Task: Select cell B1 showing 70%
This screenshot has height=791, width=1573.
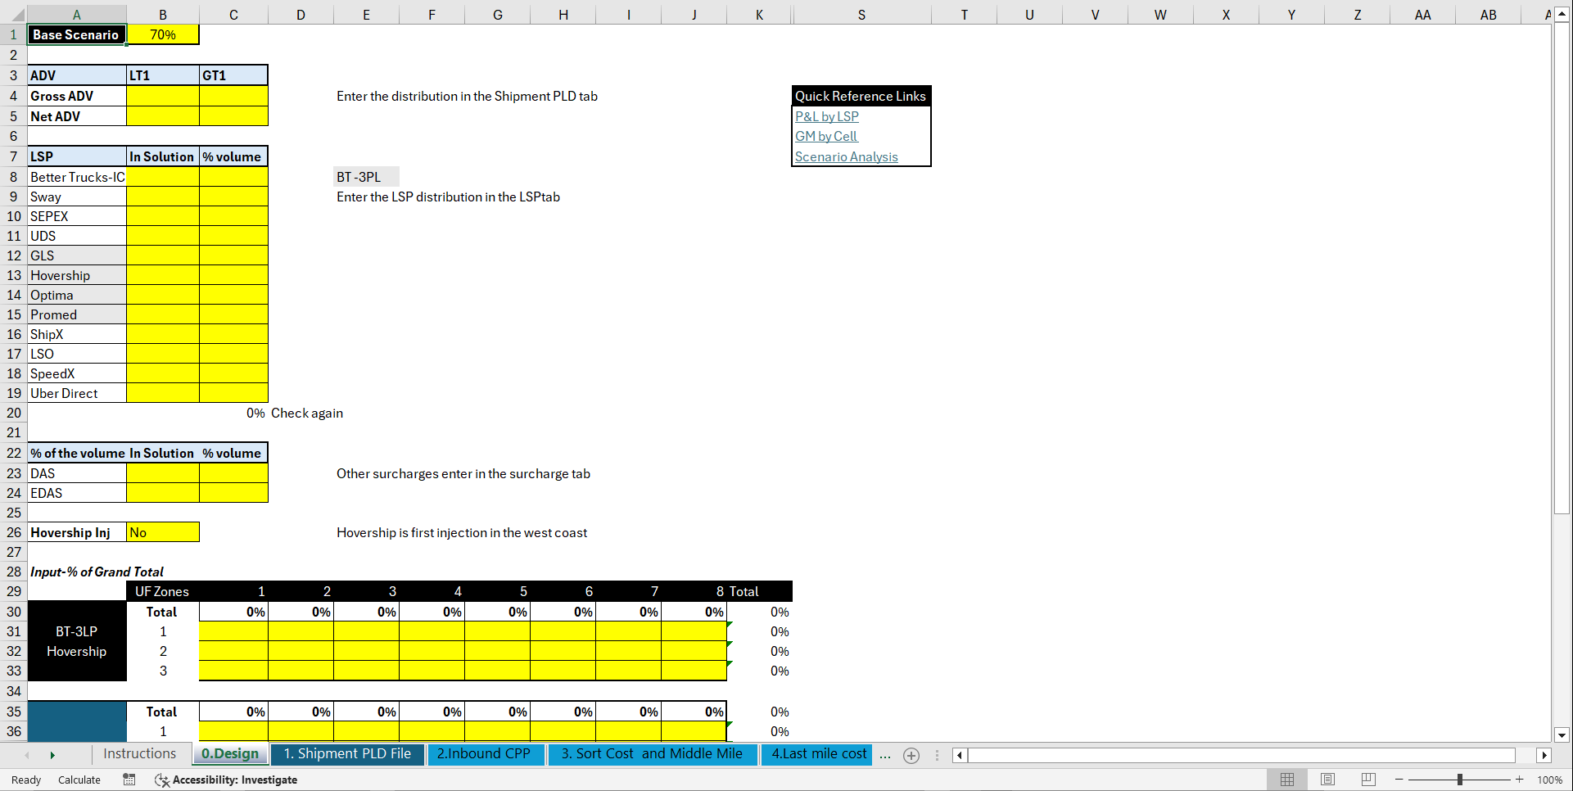Action: 163,34
